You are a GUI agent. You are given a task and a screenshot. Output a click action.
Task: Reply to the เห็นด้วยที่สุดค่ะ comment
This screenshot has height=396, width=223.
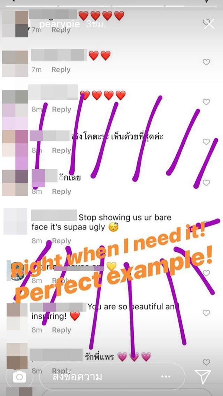click(x=61, y=151)
